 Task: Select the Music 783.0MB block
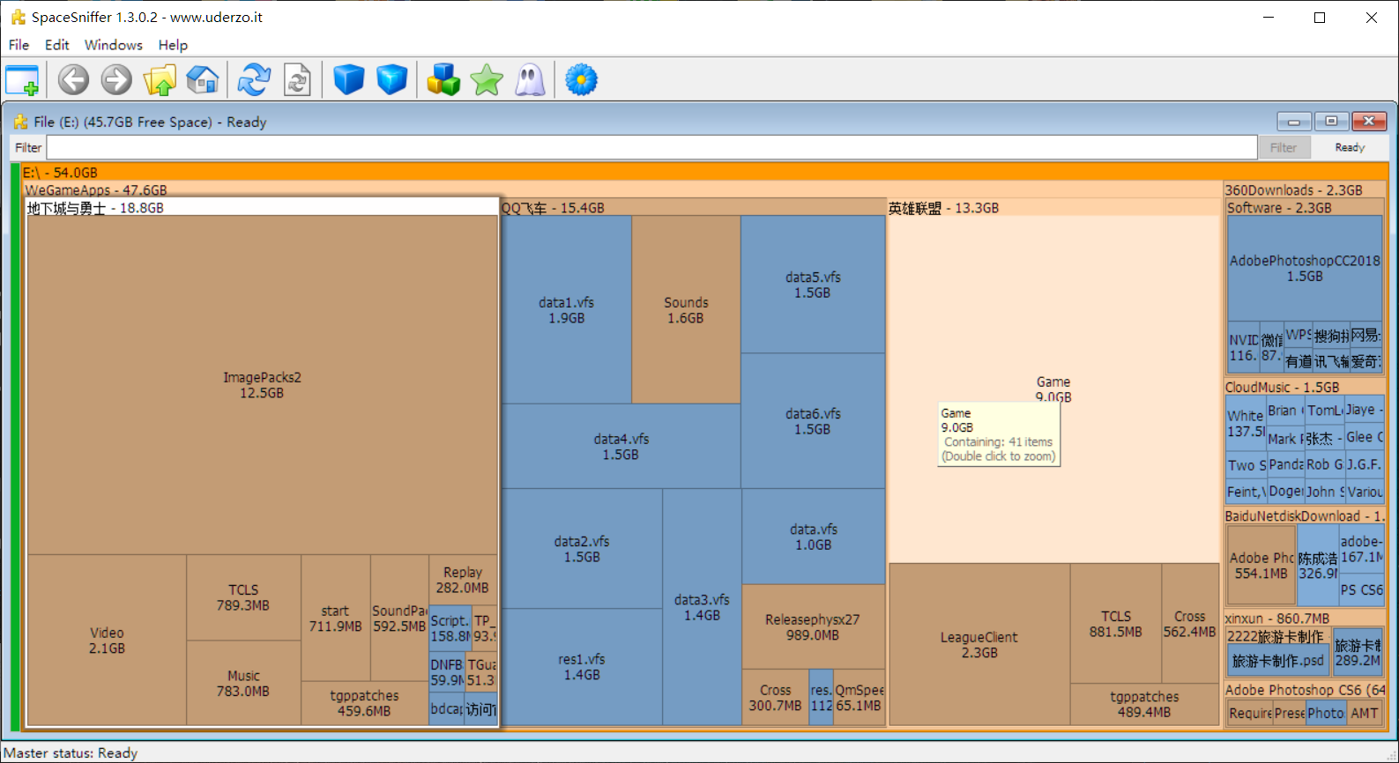(x=243, y=683)
